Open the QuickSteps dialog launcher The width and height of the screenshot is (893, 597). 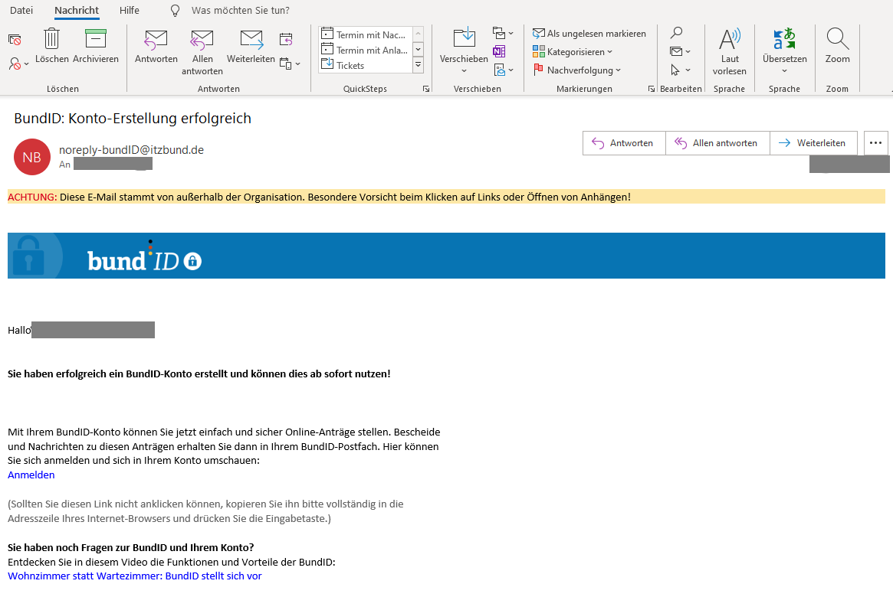point(426,89)
